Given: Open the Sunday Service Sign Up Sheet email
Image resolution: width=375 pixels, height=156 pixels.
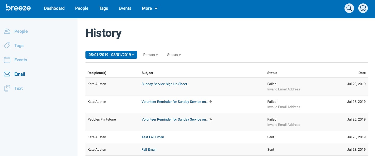Looking at the screenshot, I should 164,84.
